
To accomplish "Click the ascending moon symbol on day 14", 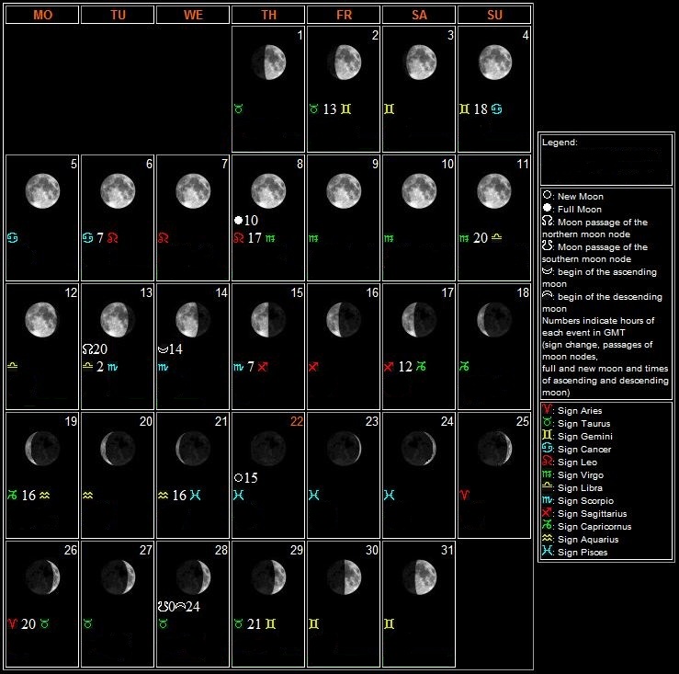I will point(164,349).
